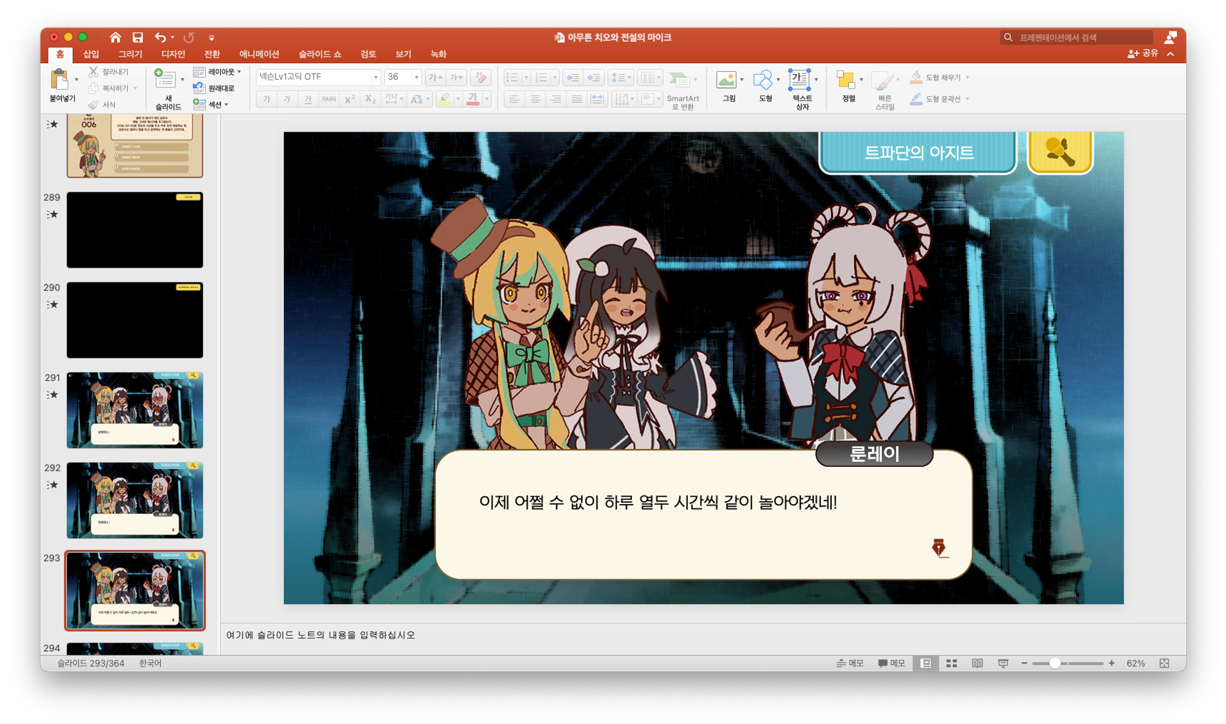Click the 텍스트 상자 text box icon
Image resolution: width=1226 pixels, height=724 pixels.
[799, 80]
